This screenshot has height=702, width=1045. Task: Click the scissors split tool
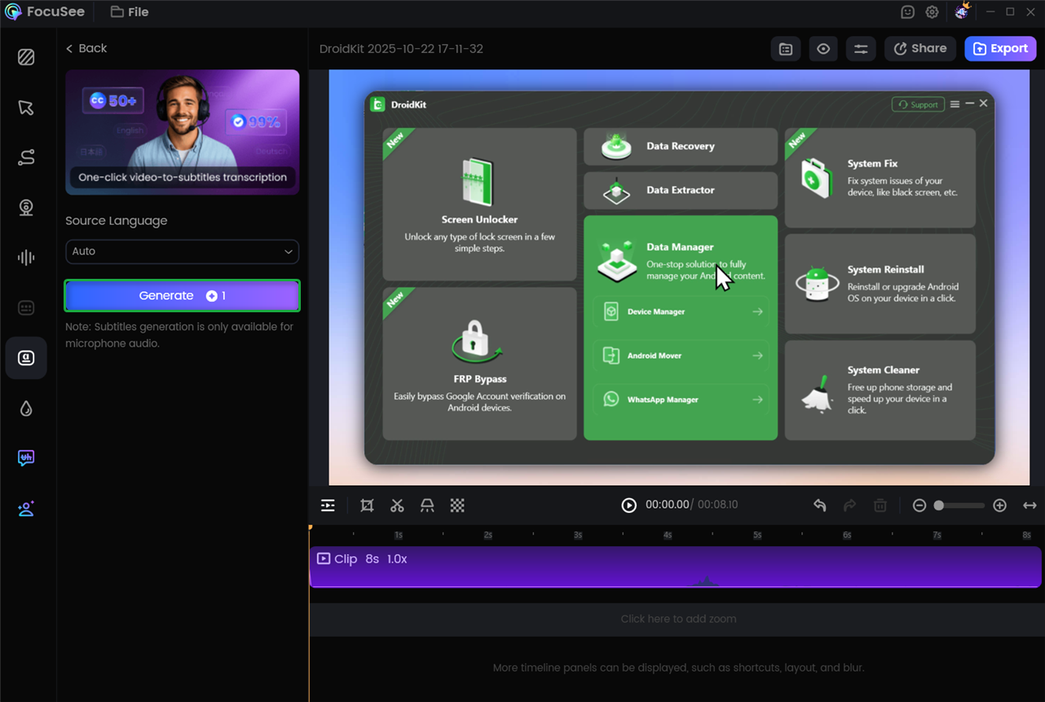click(x=397, y=506)
